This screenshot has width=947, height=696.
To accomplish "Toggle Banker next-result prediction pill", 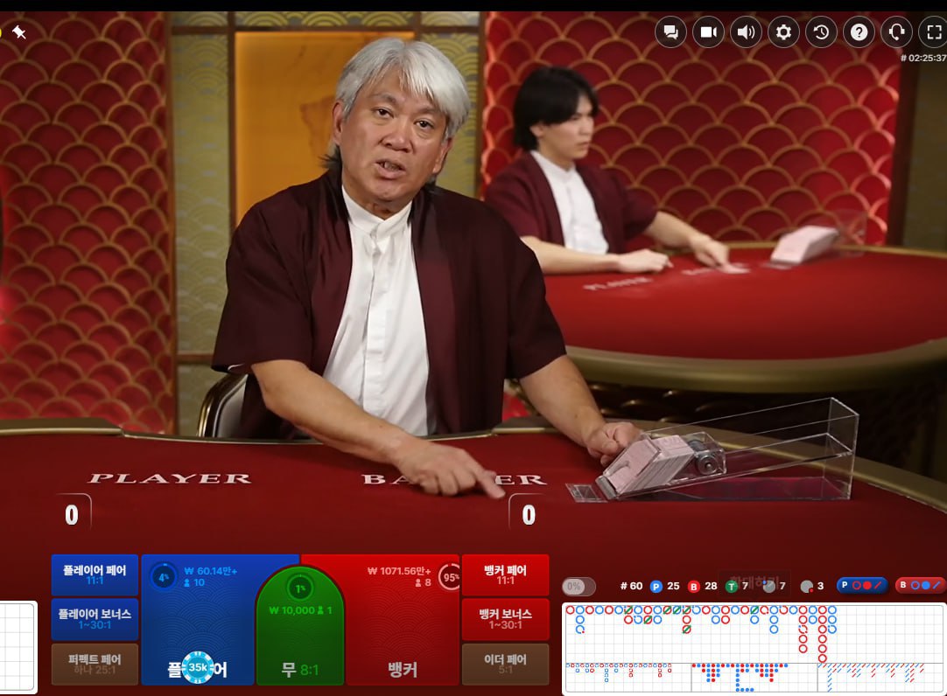I will click(921, 585).
